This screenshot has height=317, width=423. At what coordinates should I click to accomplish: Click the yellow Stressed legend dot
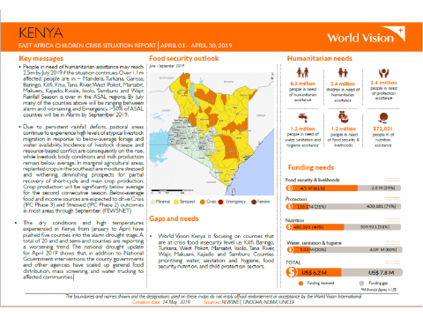pos(176,202)
